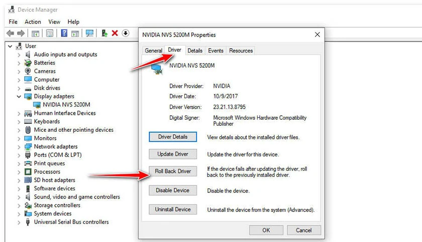Screen dimensions: 422x242
Task: Open the File menu
Action: point(13,22)
